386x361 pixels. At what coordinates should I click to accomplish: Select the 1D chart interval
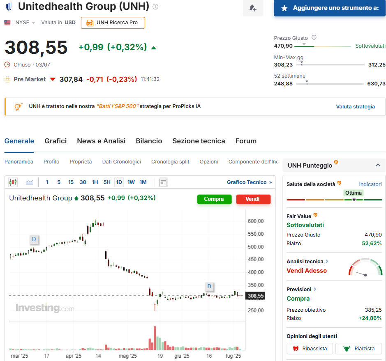point(119,182)
